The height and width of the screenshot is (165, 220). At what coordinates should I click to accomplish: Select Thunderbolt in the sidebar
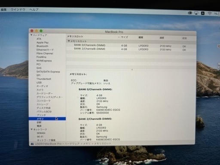pos(44,79)
